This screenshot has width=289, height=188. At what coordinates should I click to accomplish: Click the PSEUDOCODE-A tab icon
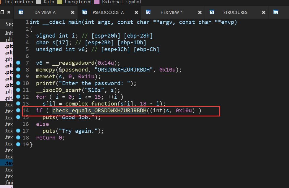85,12
